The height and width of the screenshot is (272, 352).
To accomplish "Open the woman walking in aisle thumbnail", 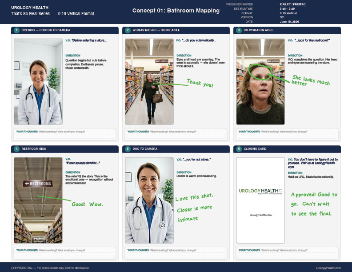I will click(149, 82).
